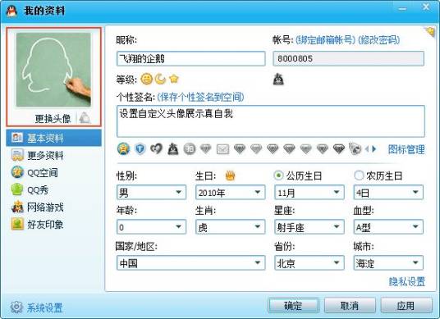Click the gray penguin icon beside 更换头像
Screen dimensions: 440x319
pyautogui.click(x=85, y=118)
